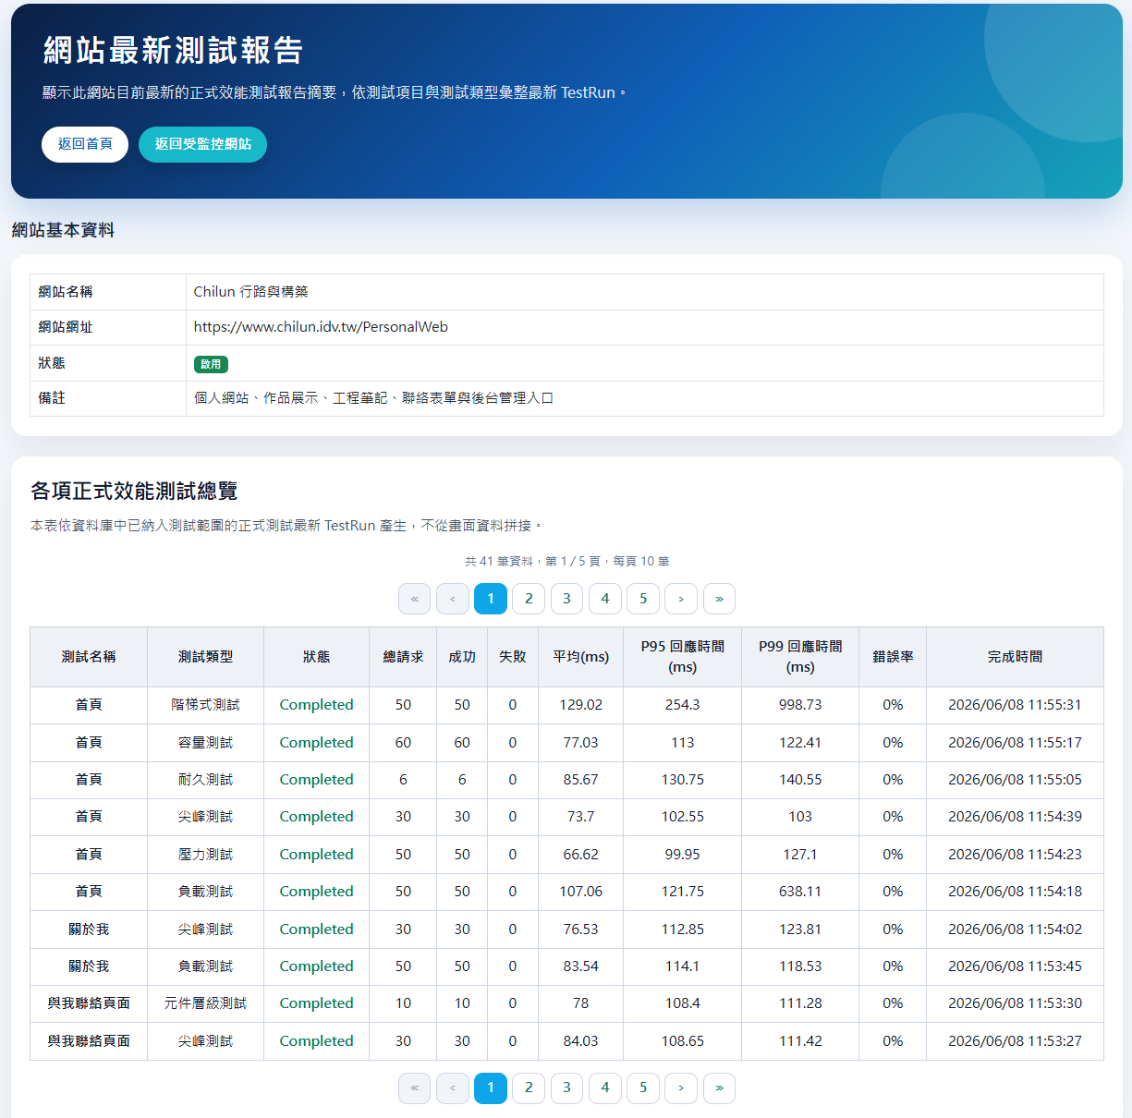The width and height of the screenshot is (1132, 1118).
Task: Click the 返回受監控網站 button
Action: (202, 144)
